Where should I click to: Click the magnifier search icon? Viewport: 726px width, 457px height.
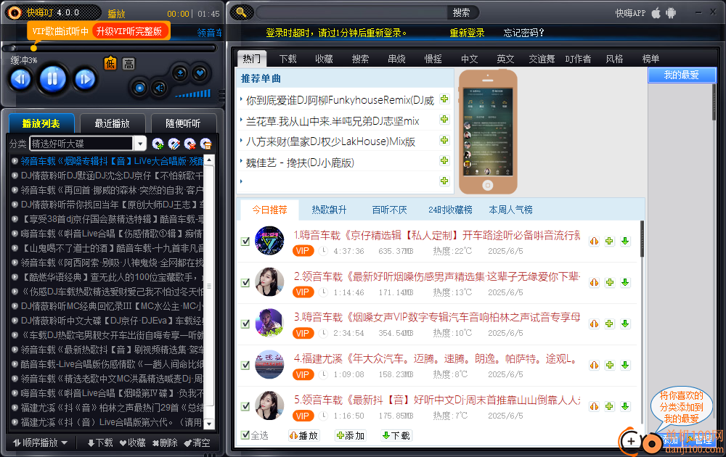click(x=241, y=12)
